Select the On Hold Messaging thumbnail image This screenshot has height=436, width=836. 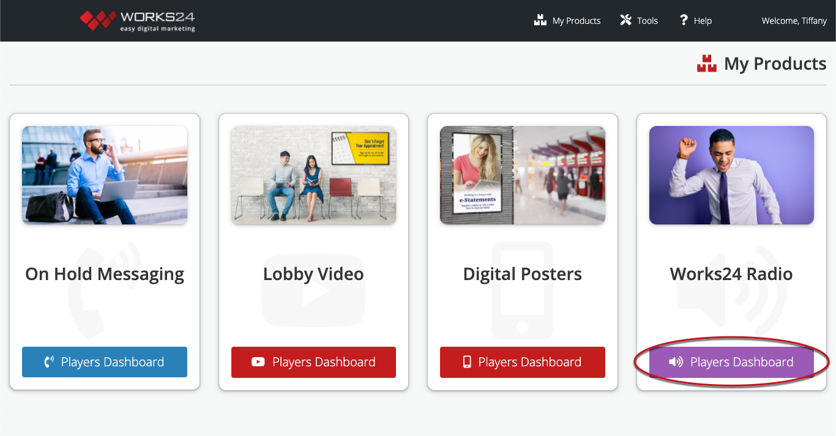105,175
